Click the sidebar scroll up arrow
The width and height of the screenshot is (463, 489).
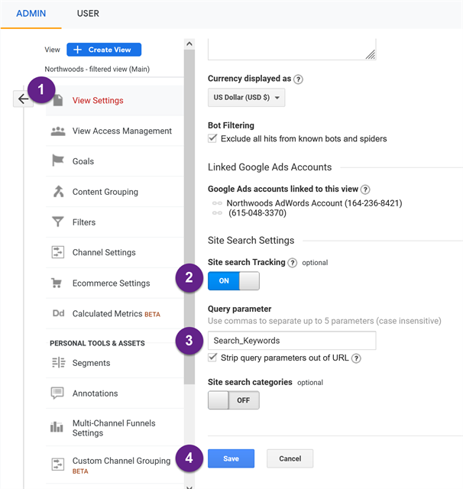(189, 44)
